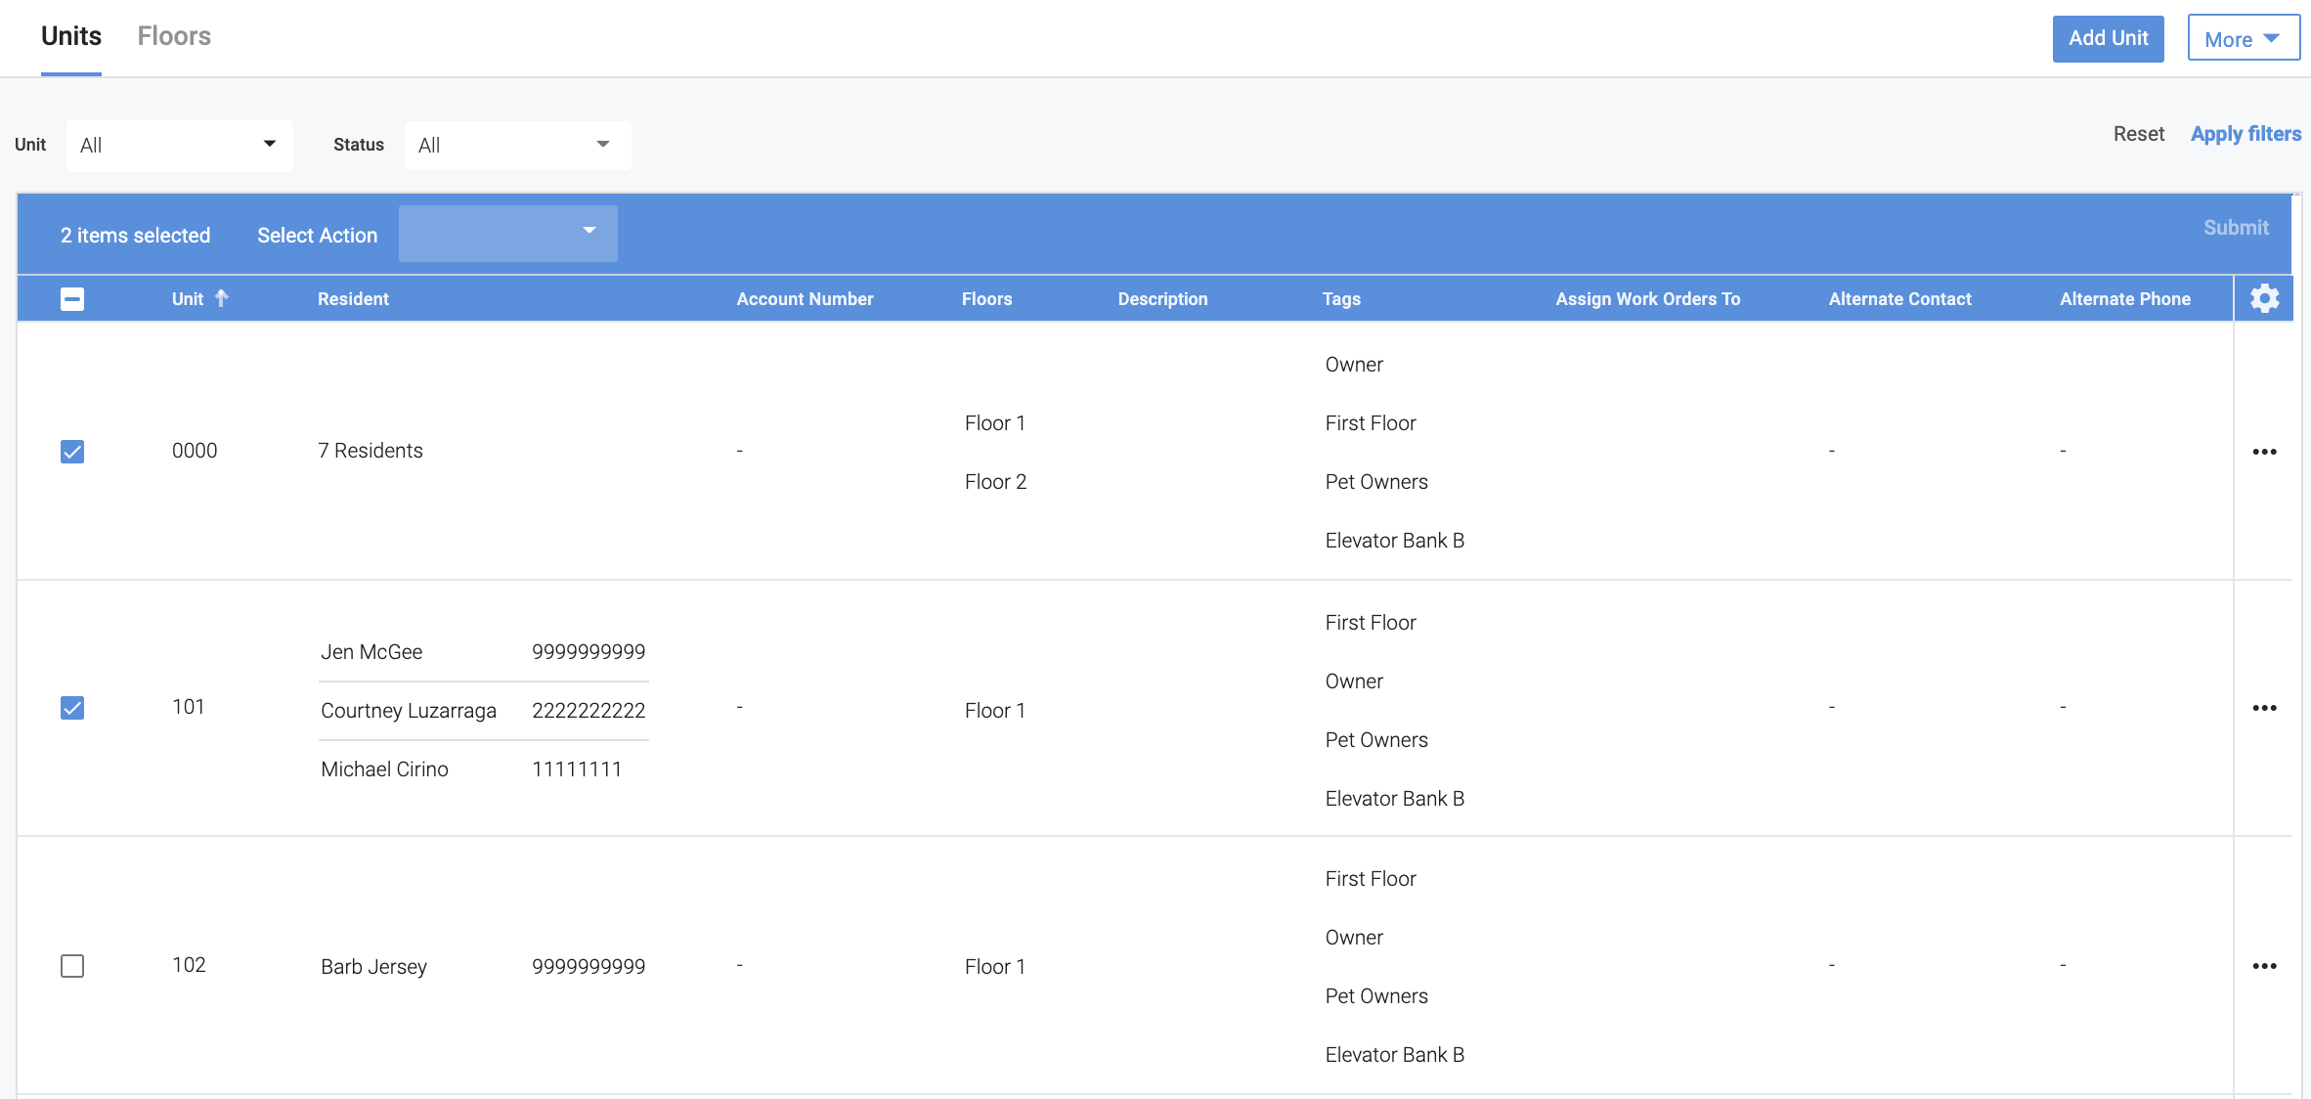Click the Unit column sort arrow
Screen dimensions: 2311x1099
click(222, 298)
